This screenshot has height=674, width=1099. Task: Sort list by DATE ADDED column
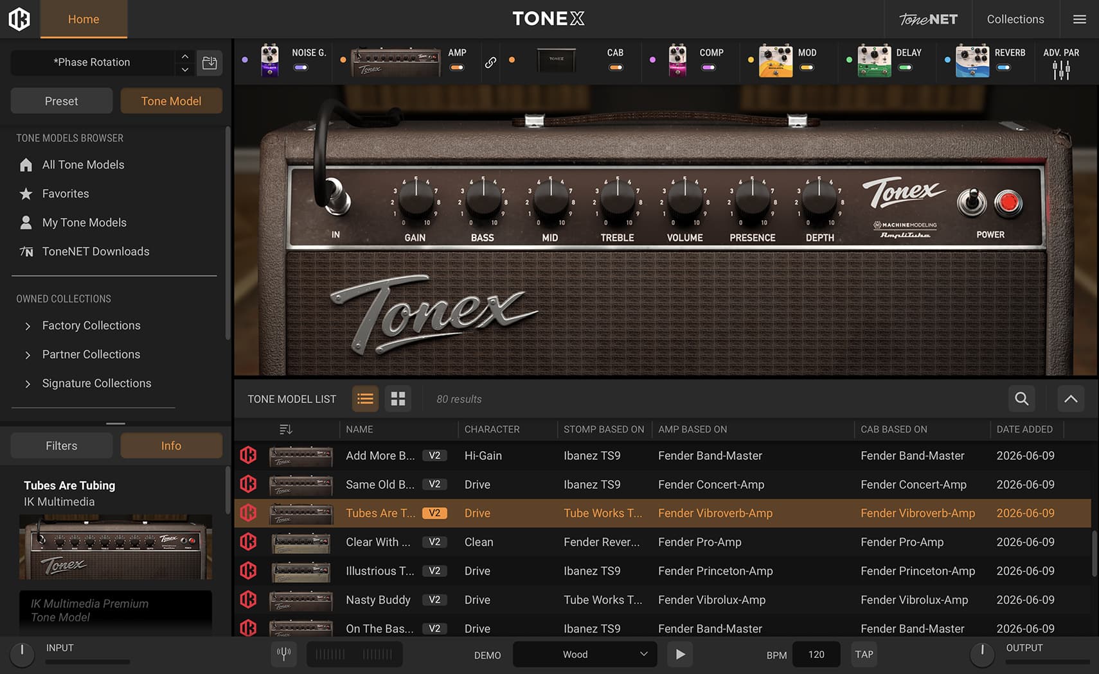(1024, 429)
